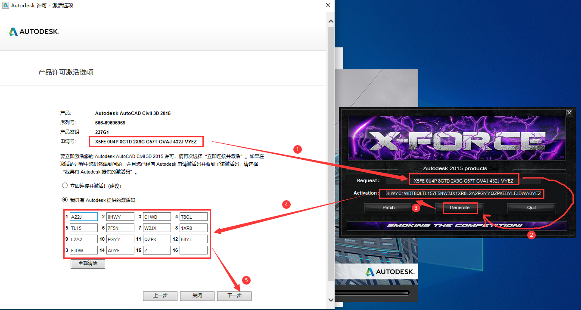This screenshot has height=310, width=581.
Task: Click the scrollbar up arrow in Autodesk window
Action: pyautogui.click(x=331, y=21)
